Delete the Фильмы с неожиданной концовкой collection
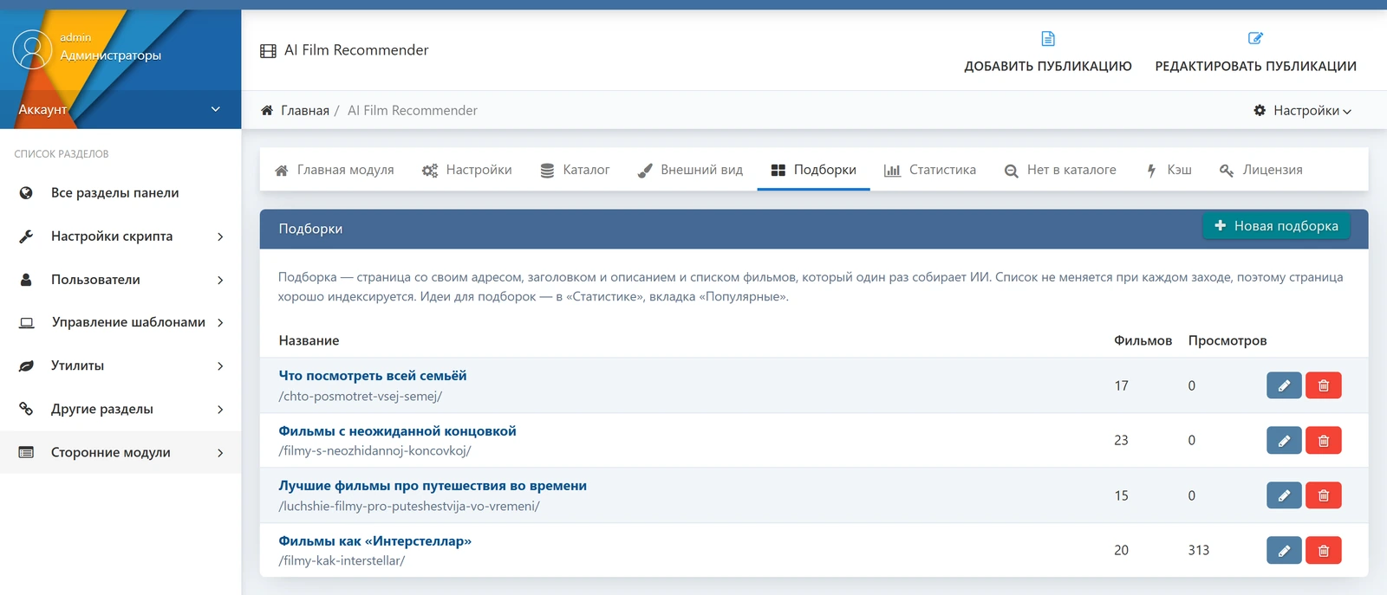 click(1324, 440)
